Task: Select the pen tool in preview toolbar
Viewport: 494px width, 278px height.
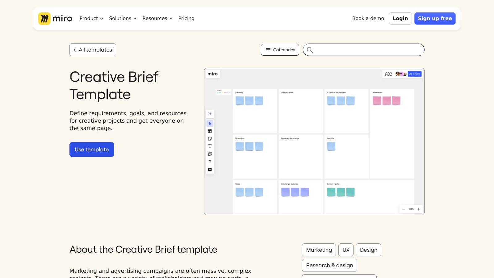Action: (x=210, y=161)
